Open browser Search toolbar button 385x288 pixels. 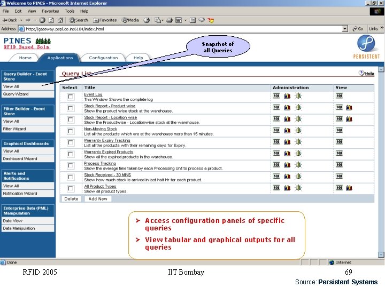coord(78,20)
